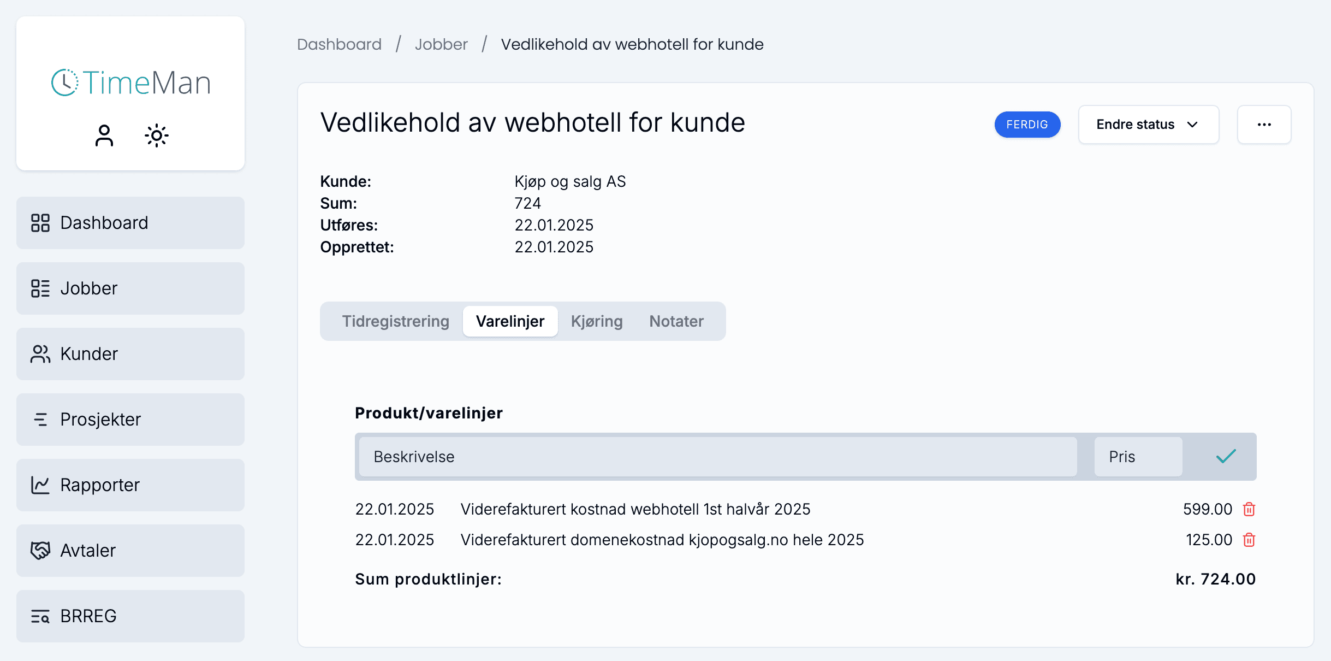The height and width of the screenshot is (661, 1331).
Task: Switch to the Tidregistrering tab
Action: click(x=395, y=321)
